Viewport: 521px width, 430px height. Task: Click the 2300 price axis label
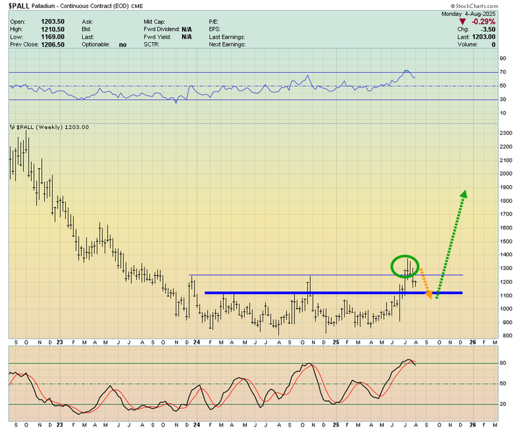(505, 133)
